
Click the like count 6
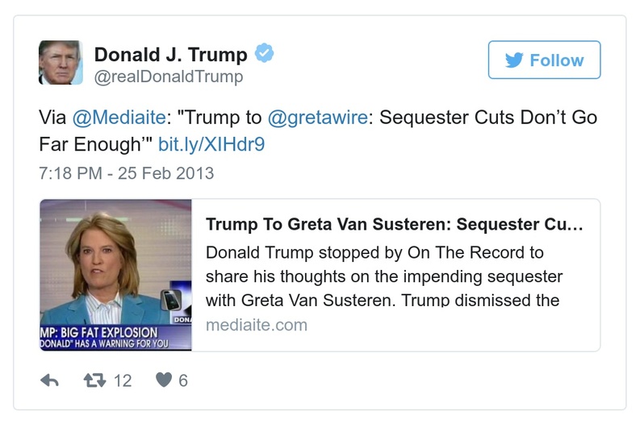pos(183,380)
